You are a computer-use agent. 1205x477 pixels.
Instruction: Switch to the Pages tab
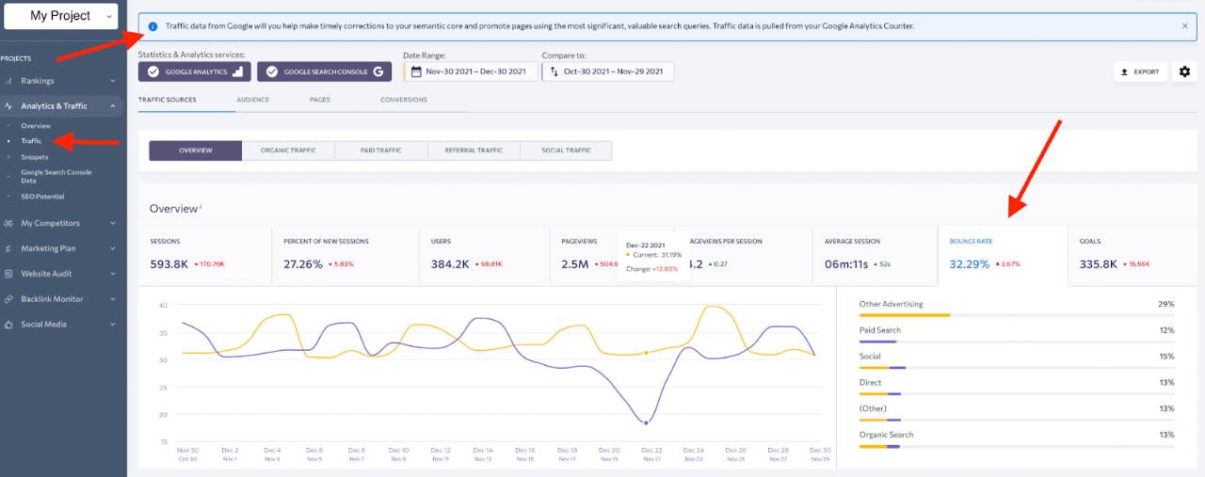[320, 100]
